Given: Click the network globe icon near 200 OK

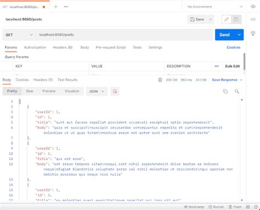Looking at the screenshot, I should click(160, 80).
